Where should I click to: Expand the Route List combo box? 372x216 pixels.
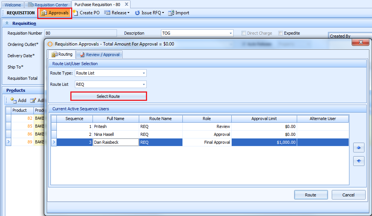pyautogui.click(x=144, y=84)
